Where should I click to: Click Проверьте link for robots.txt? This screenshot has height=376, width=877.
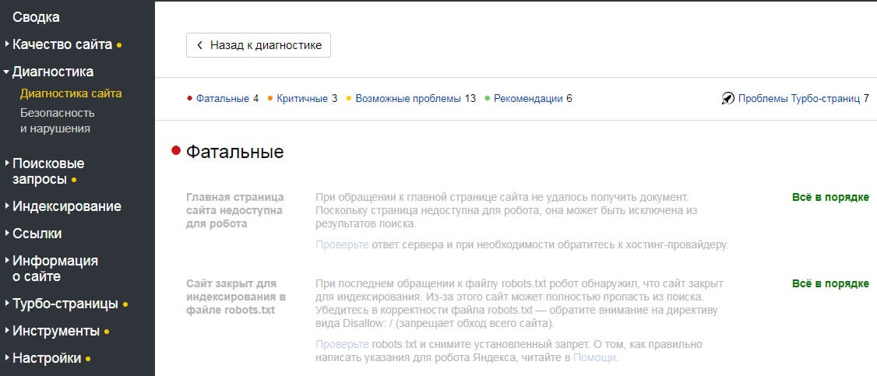(x=342, y=343)
